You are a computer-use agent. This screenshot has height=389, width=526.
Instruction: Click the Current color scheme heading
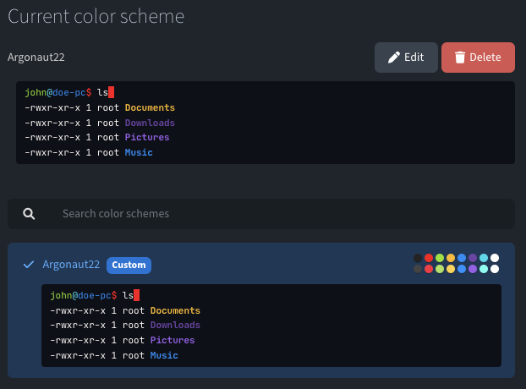pyautogui.click(x=96, y=16)
